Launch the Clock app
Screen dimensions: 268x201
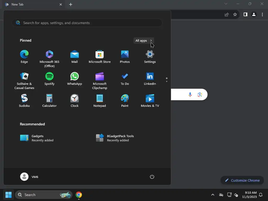click(75, 101)
